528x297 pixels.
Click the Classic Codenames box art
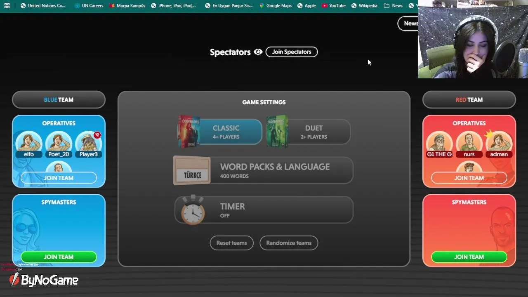click(189, 132)
